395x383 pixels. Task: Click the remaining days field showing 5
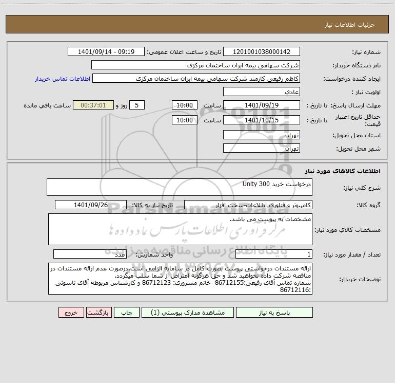pyautogui.click(x=137, y=105)
